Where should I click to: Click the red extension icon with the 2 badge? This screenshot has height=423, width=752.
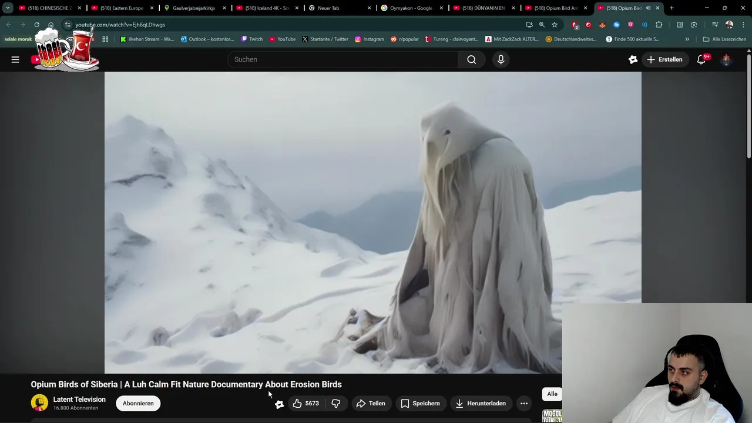click(x=575, y=25)
